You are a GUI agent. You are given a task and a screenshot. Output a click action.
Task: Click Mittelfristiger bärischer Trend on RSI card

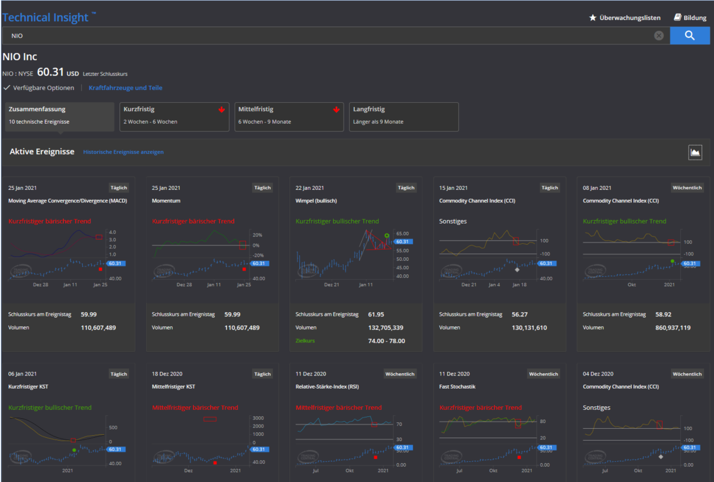339,407
